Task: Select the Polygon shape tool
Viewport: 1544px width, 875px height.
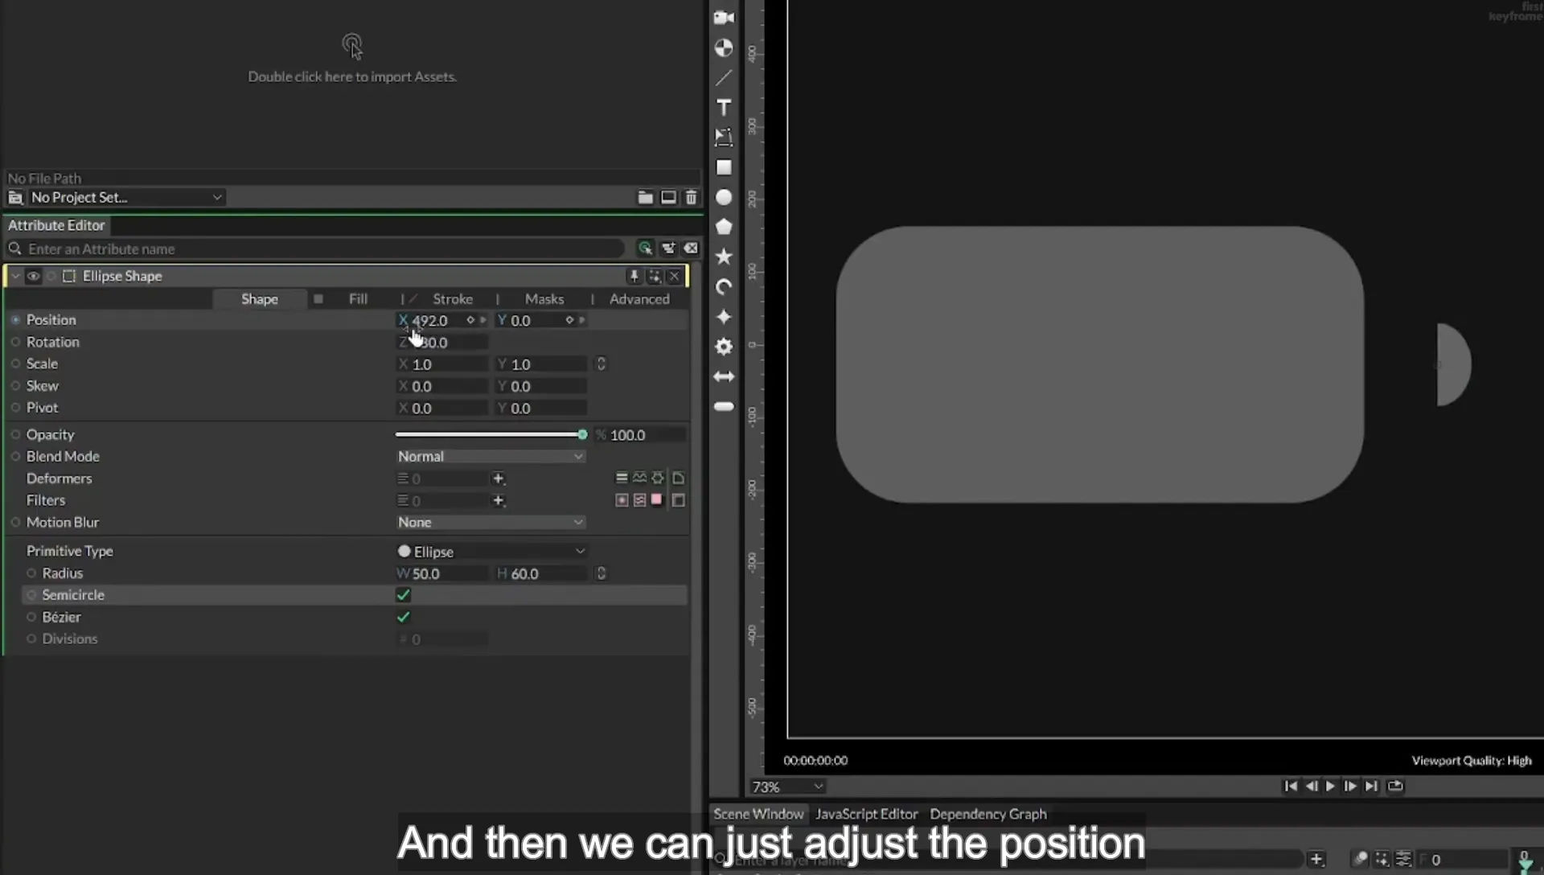Action: pyautogui.click(x=724, y=227)
